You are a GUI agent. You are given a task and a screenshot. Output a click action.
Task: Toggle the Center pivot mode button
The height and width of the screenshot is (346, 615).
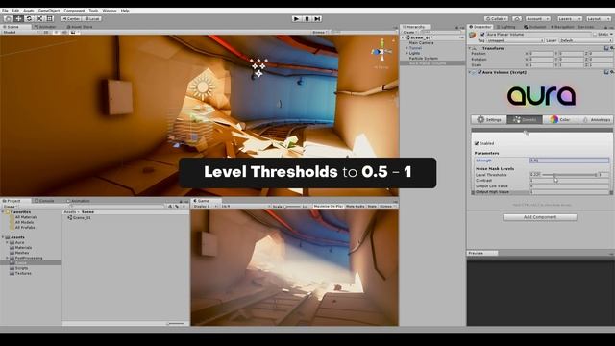(x=71, y=18)
